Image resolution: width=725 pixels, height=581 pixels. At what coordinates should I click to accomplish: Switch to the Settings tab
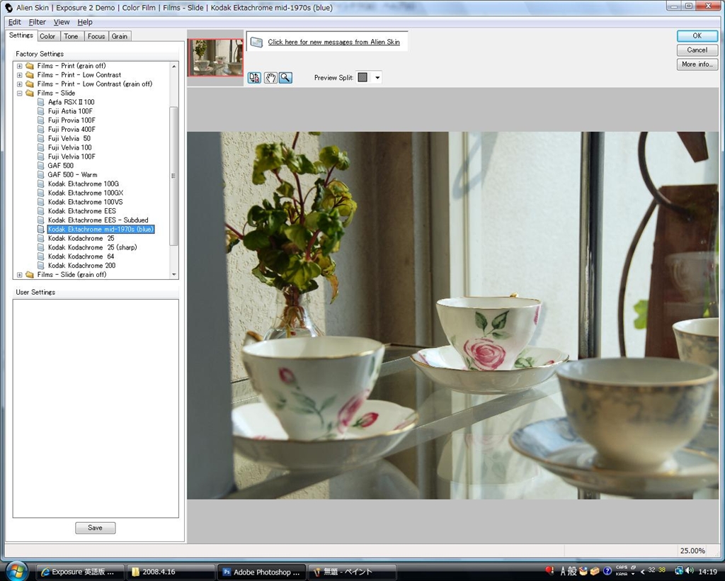tap(21, 35)
